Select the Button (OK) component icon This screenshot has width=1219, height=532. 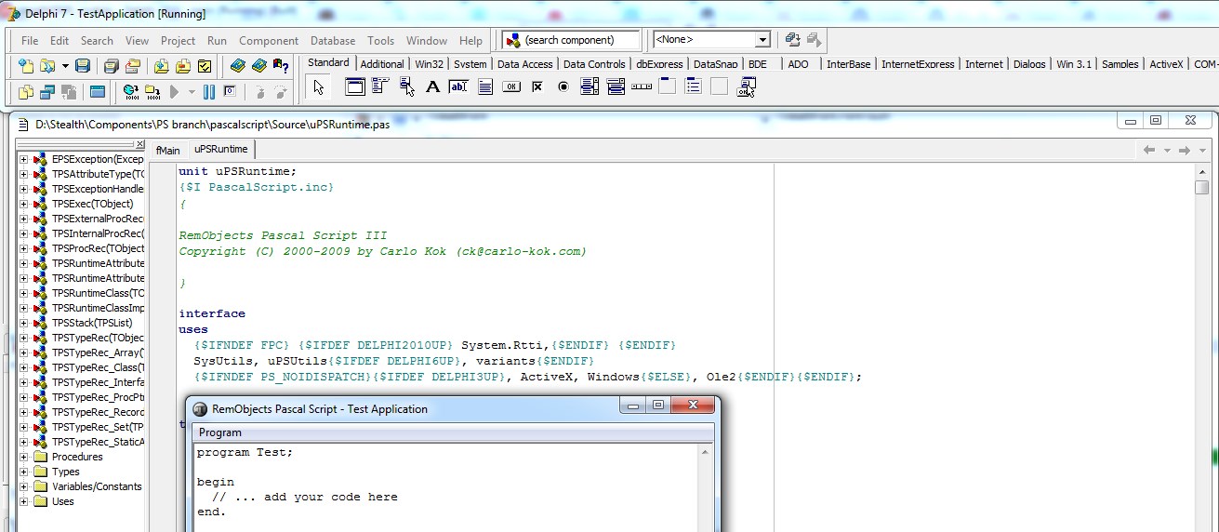pyautogui.click(x=510, y=87)
